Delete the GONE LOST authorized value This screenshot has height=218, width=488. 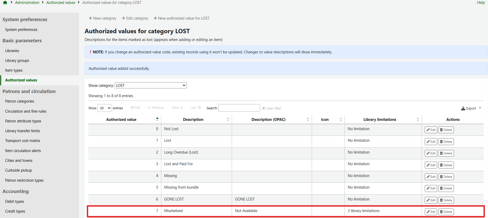[x=446, y=200]
